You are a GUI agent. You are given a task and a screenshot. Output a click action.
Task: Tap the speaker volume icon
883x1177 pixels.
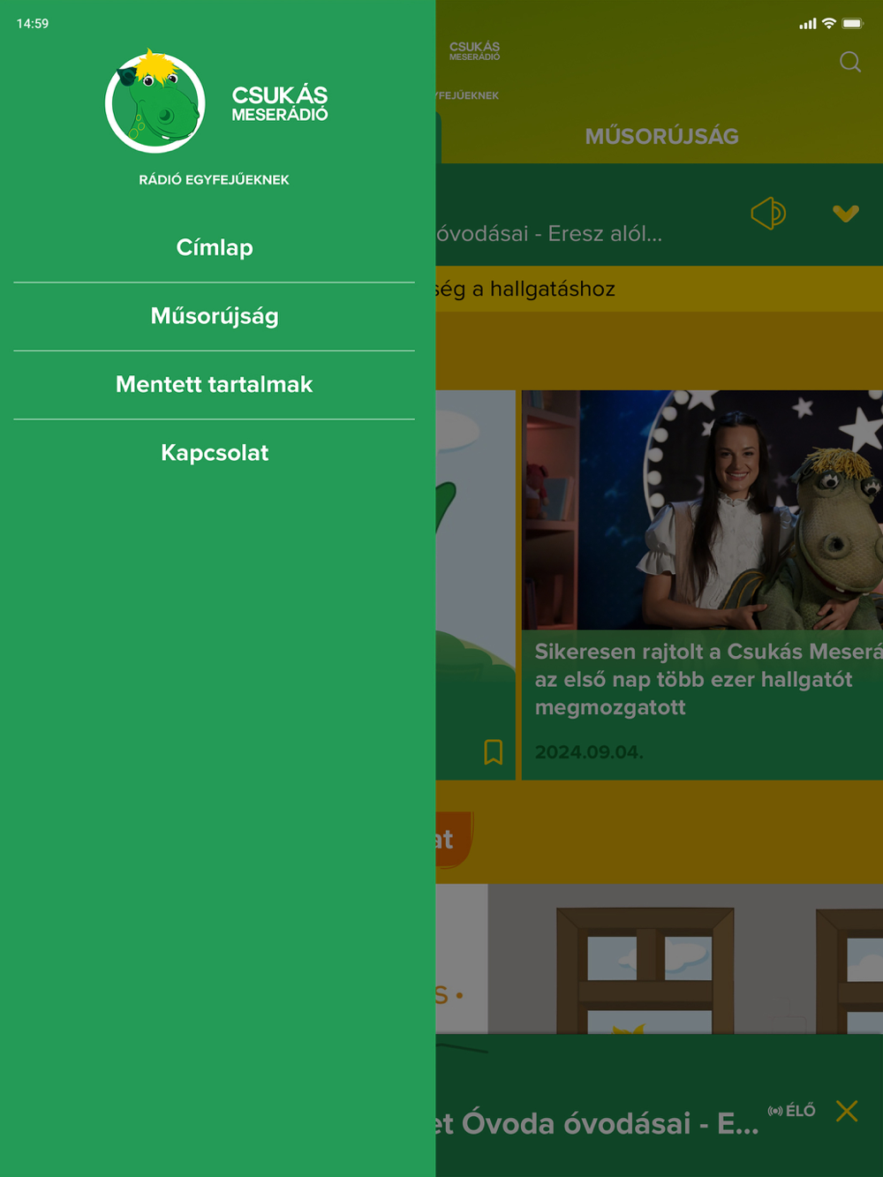[768, 213]
